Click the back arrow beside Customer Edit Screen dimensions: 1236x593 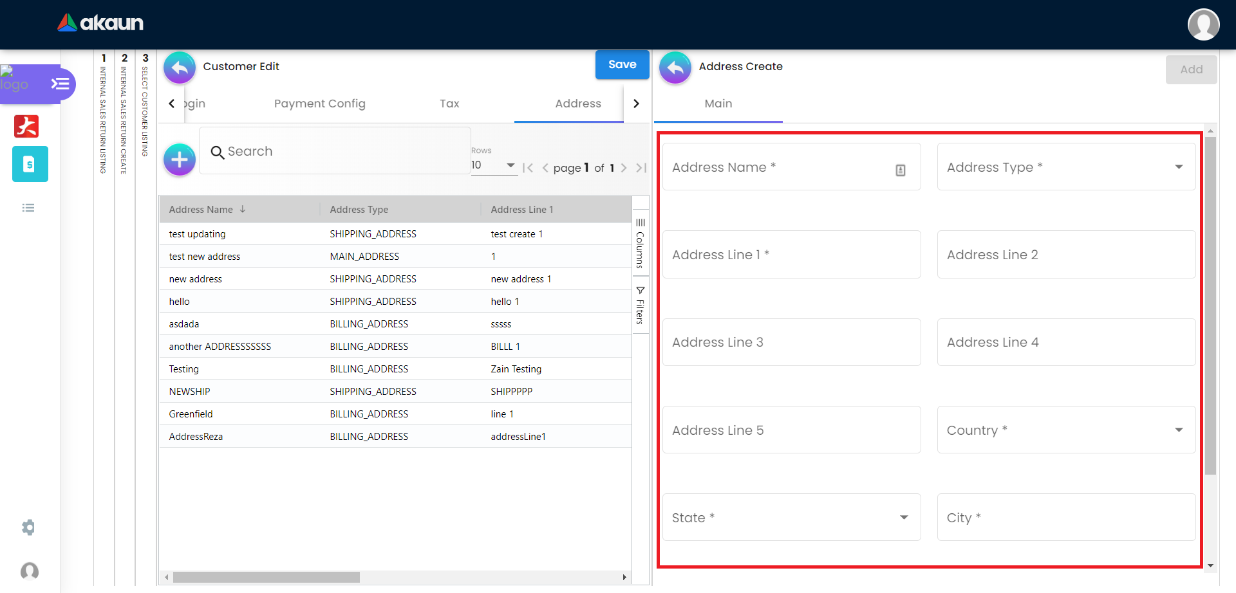point(180,68)
